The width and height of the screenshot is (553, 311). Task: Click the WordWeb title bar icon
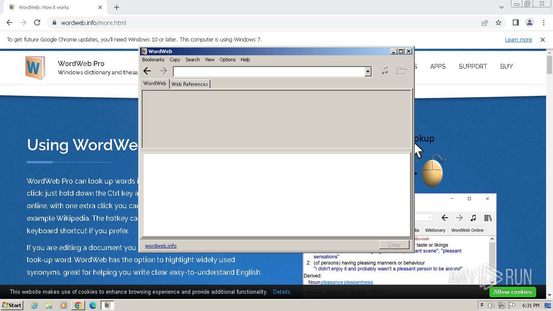click(144, 51)
